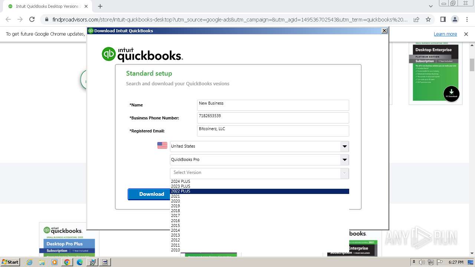This screenshot has width=475, height=267.
Task: View site information lock icon
Action: 47,19
